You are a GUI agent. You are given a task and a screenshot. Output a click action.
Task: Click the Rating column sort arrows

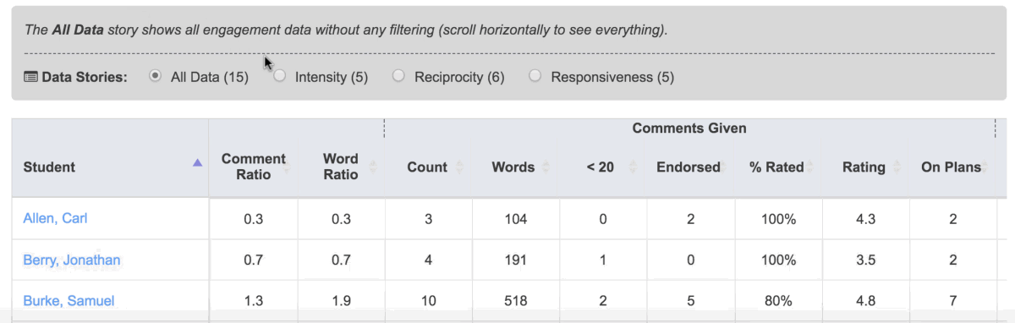pyautogui.click(x=899, y=167)
